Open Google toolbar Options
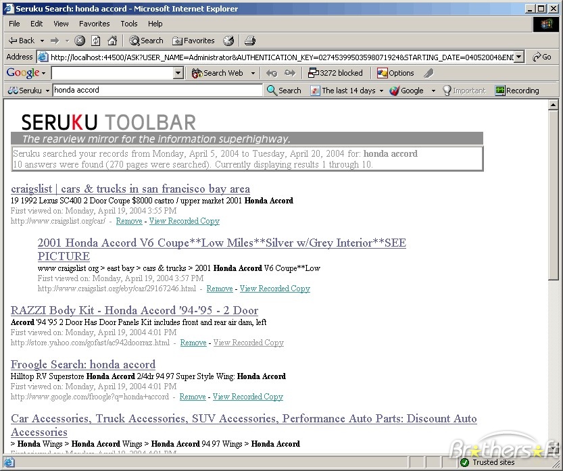 point(395,73)
